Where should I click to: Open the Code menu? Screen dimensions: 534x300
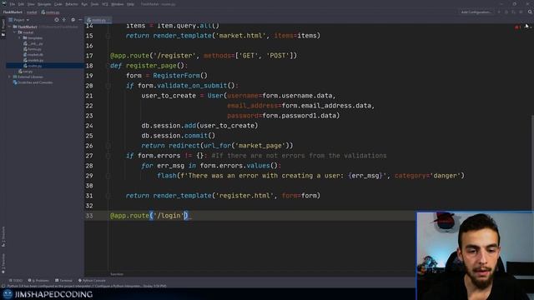(x=58, y=4)
